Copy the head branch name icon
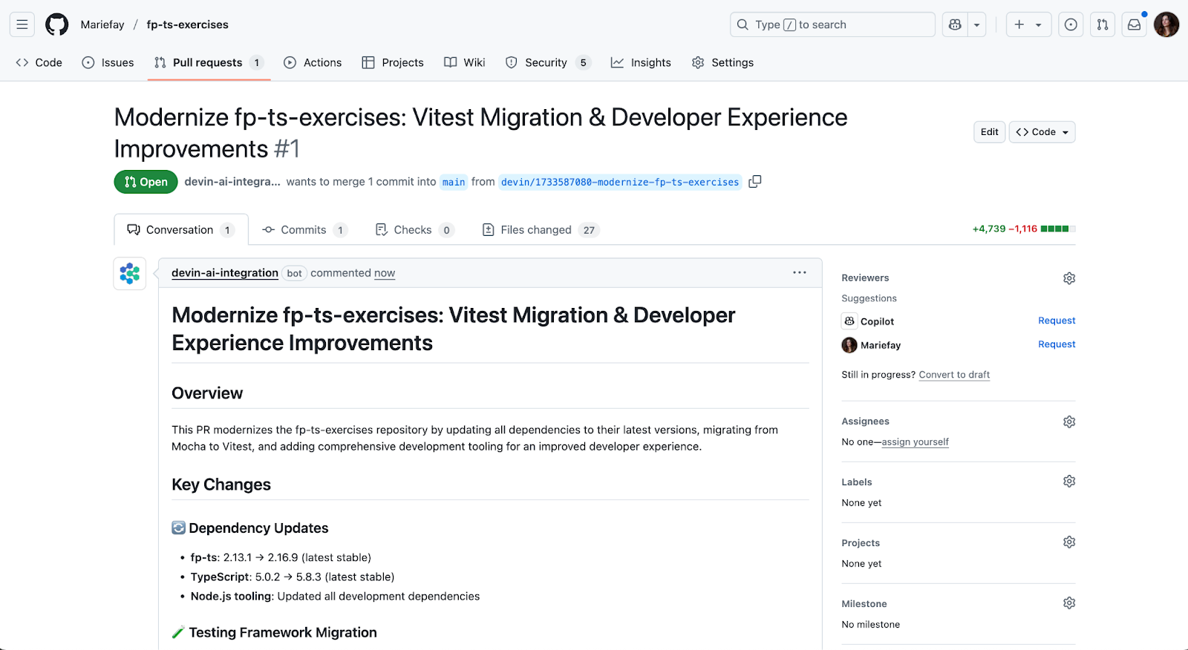 click(x=755, y=182)
